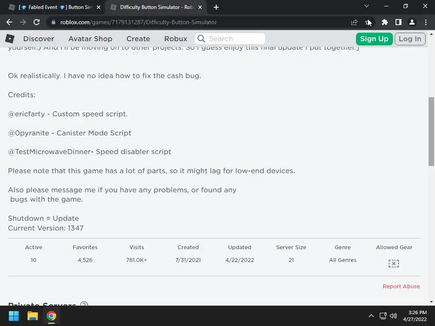Close the Fabled Event tab

point(99,8)
